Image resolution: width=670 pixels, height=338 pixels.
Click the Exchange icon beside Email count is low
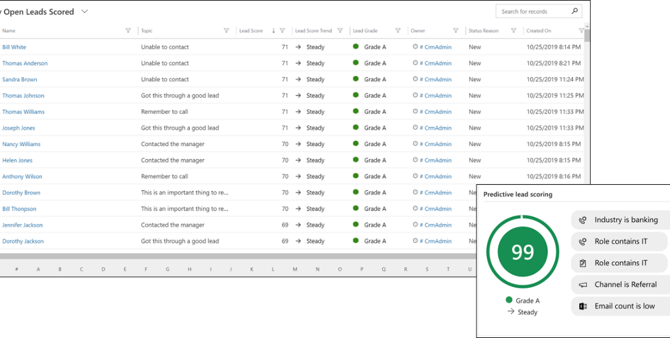[583, 306]
